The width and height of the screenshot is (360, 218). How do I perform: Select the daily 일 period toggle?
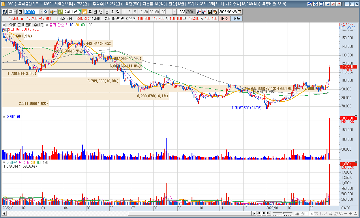(85, 12)
